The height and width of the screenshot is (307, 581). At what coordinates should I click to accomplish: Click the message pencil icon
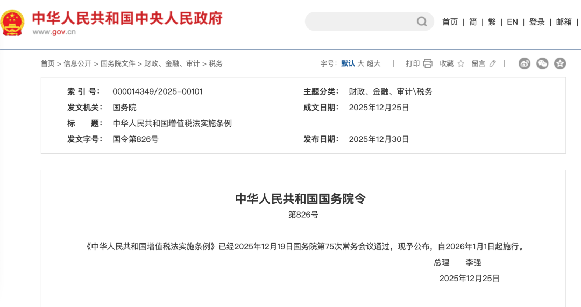click(x=492, y=63)
